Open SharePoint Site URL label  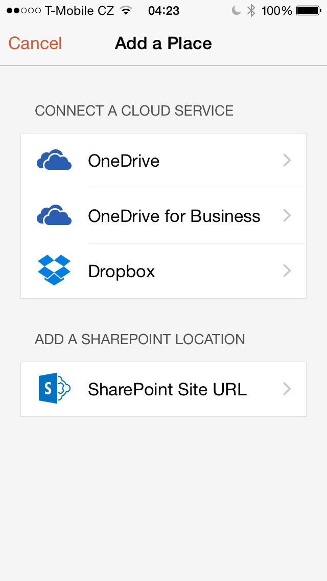[x=168, y=389]
